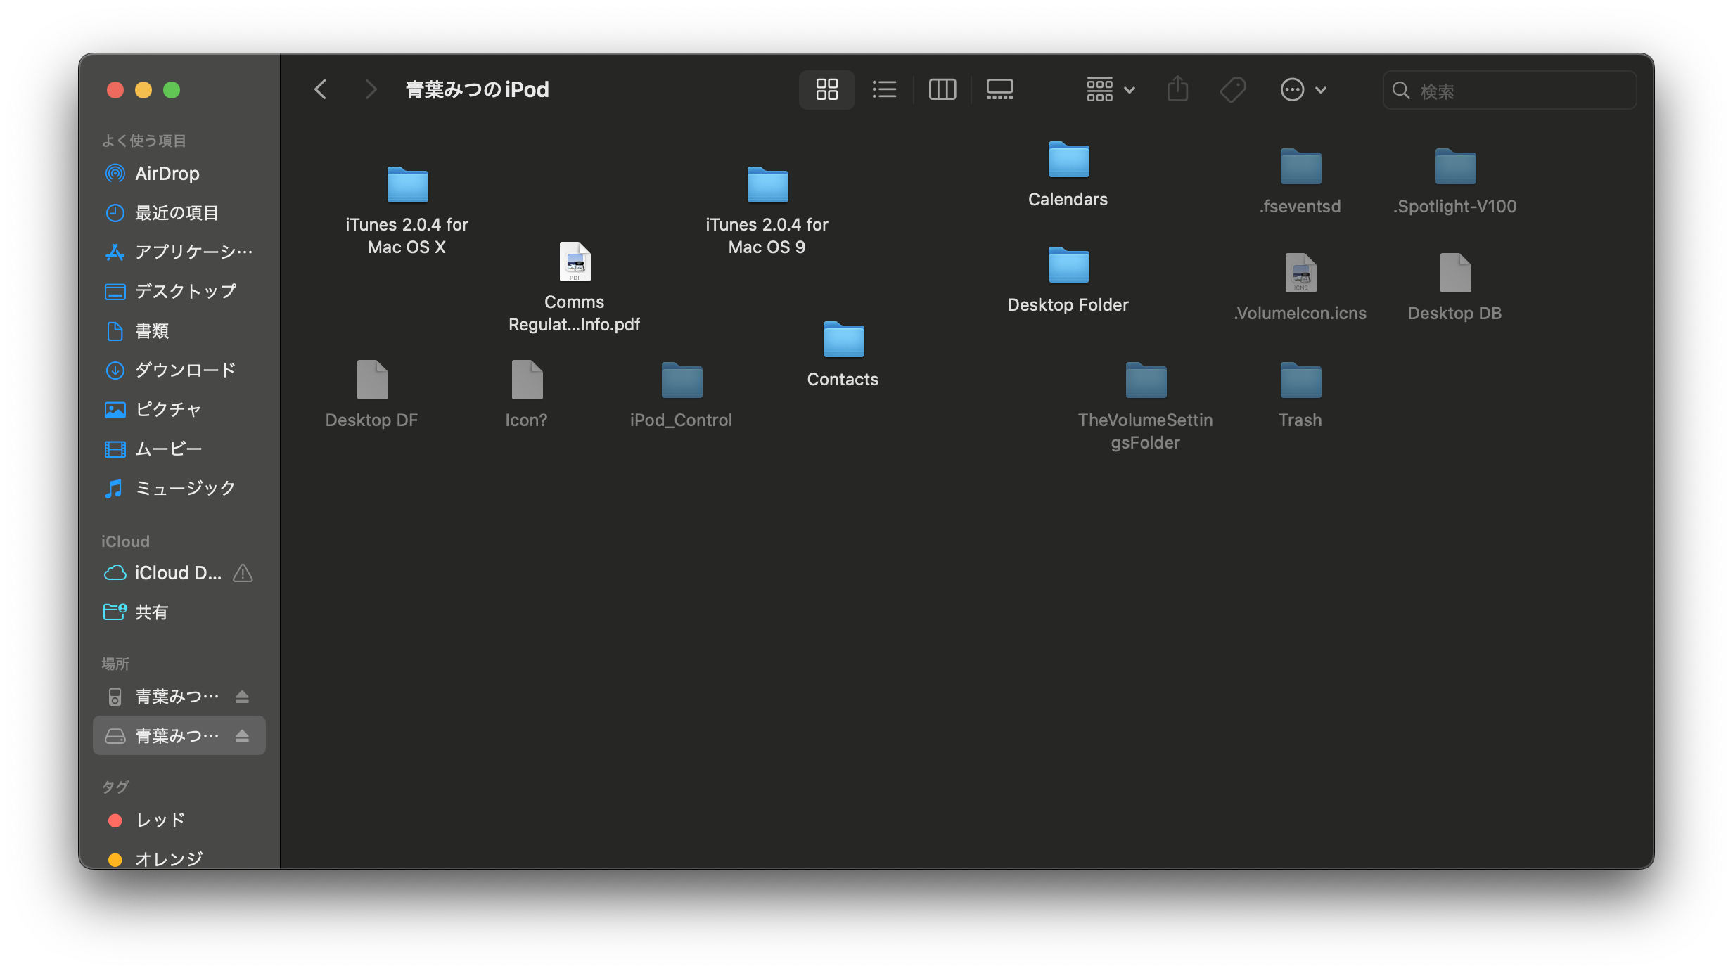This screenshot has height=973, width=1733.
Task: Open アプリケーション in sidebar
Action: pyautogui.click(x=179, y=252)
